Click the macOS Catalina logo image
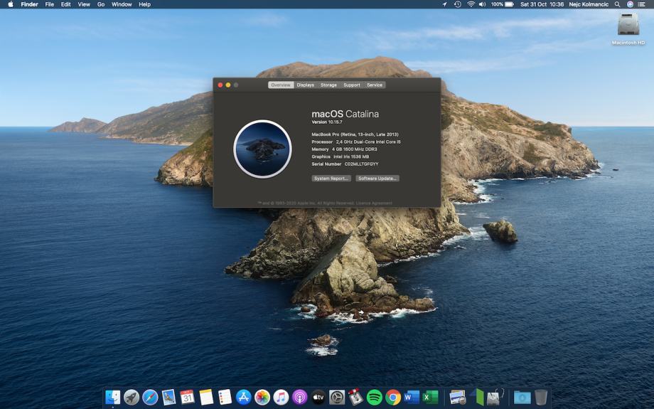This screenshot has width=654, height=409. point(262,149)
